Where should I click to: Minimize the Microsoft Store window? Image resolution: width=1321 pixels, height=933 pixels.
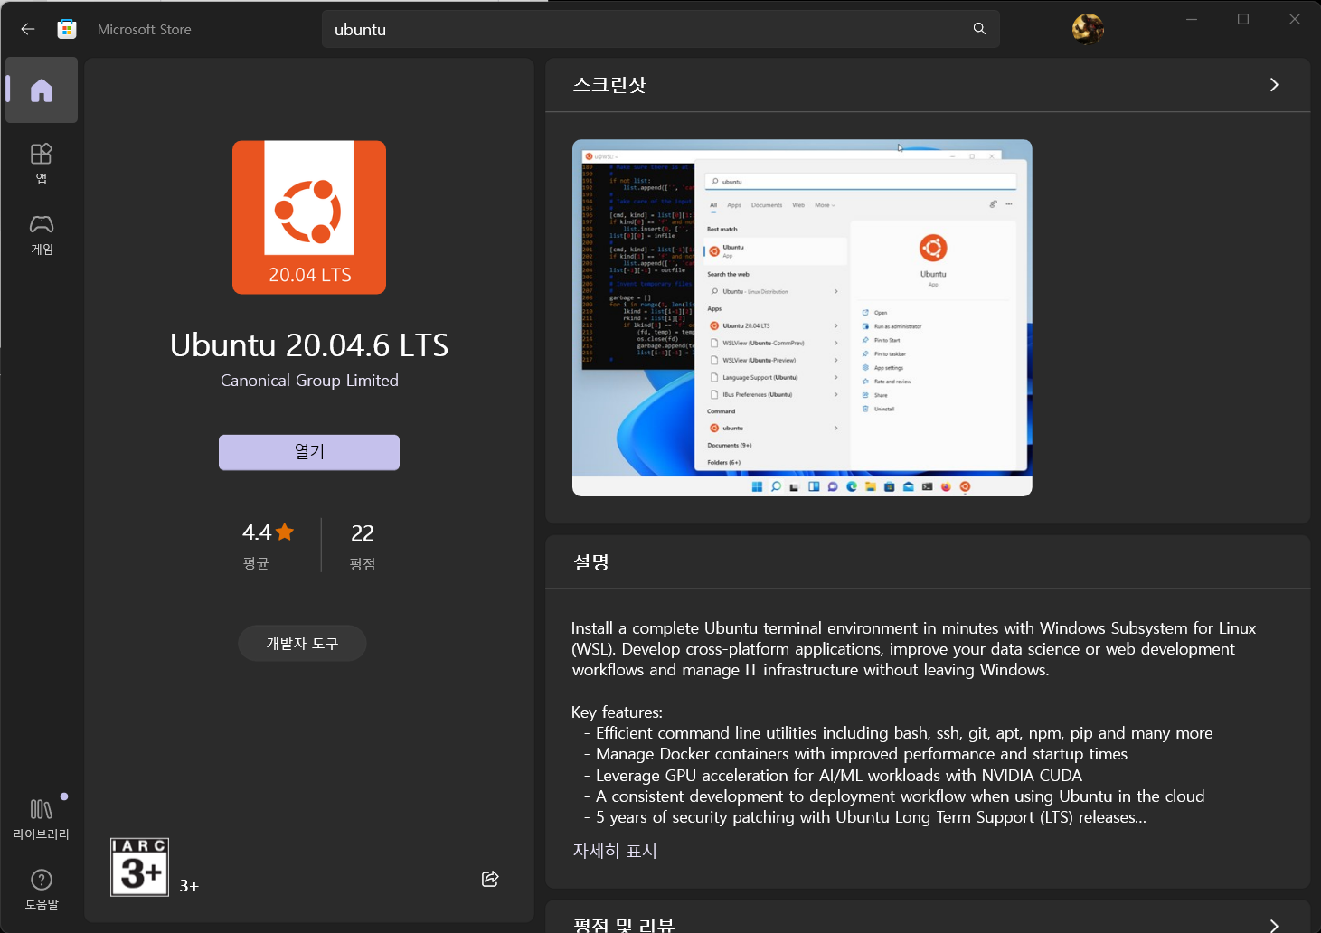[x=1192, y=19]
